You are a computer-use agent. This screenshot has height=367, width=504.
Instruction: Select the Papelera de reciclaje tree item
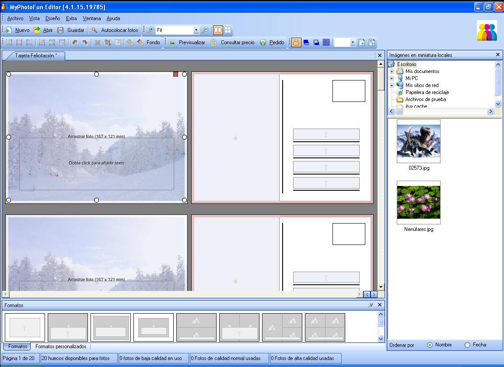427,93
